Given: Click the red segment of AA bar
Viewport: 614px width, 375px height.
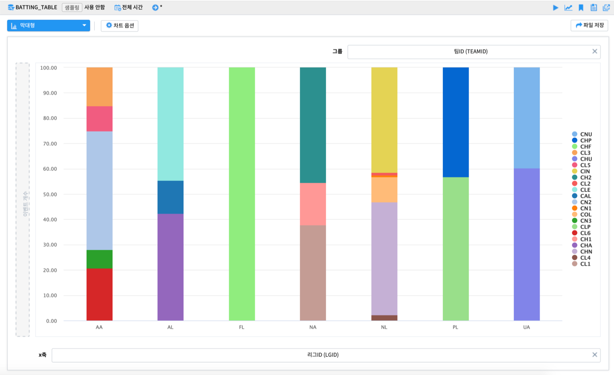Looking at the screenshot, I should [99, 294].
